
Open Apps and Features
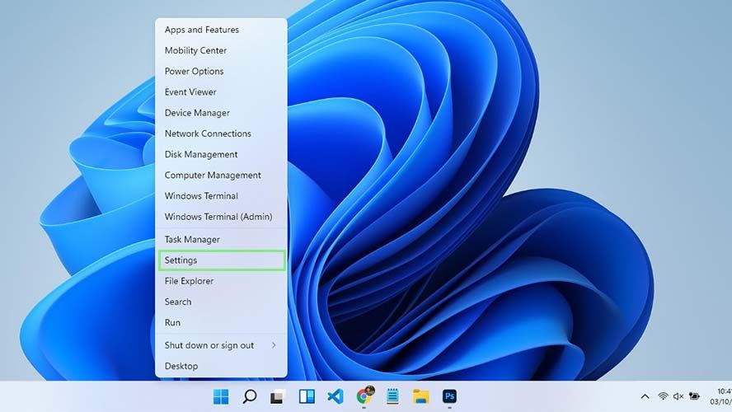221,30
